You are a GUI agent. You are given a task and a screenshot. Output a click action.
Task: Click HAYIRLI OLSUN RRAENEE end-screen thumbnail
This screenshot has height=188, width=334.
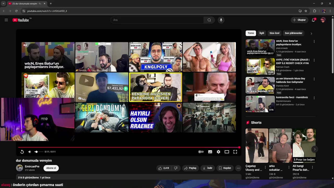(156, 118)
